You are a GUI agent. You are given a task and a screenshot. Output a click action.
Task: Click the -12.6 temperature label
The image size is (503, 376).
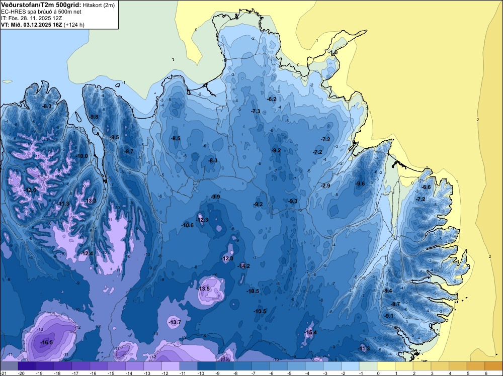pyautogui.click(x=30, y=190)
